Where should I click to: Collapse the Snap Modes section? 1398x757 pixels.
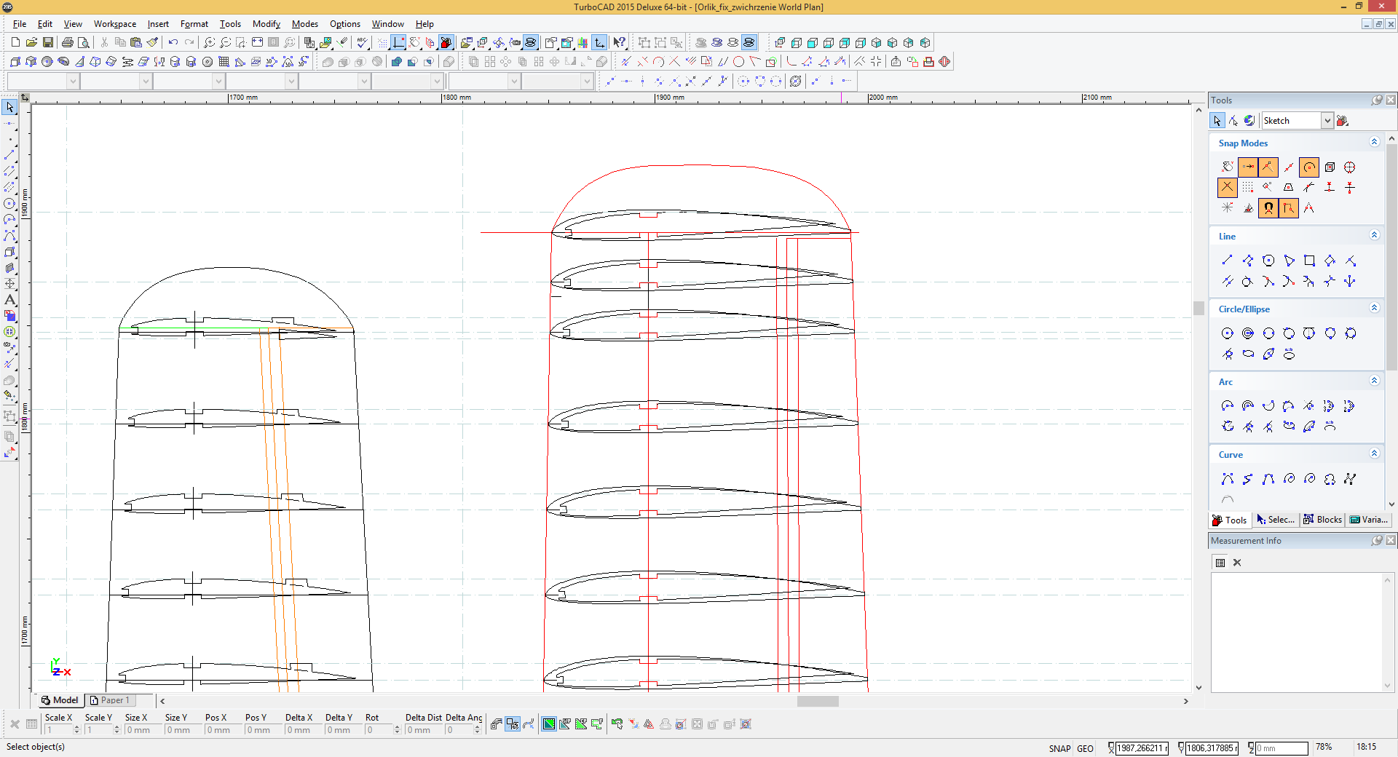pos(1374,143)
